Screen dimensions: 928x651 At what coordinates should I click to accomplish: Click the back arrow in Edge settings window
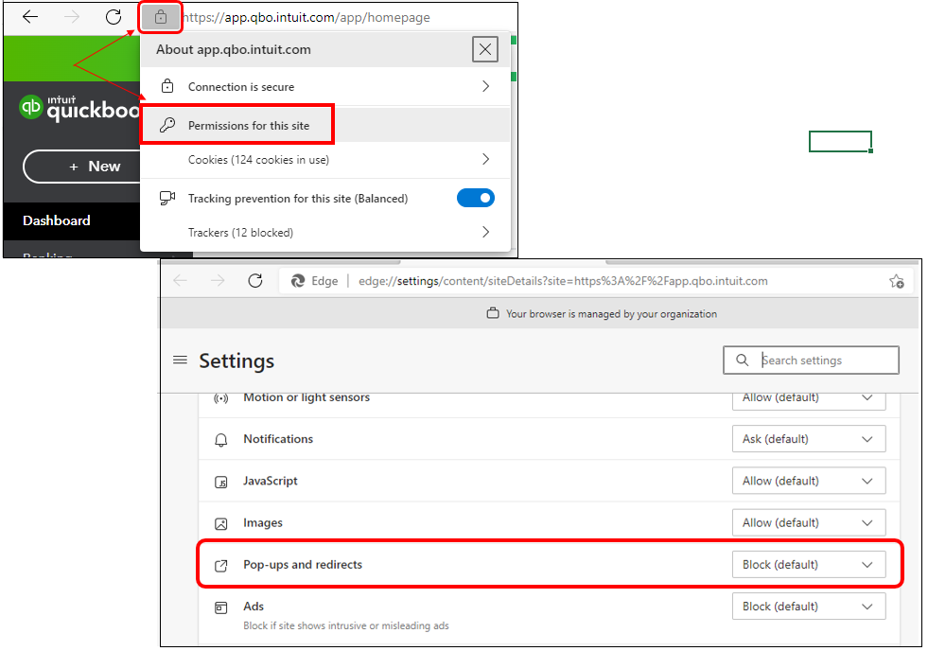click(x=181, y=280)
